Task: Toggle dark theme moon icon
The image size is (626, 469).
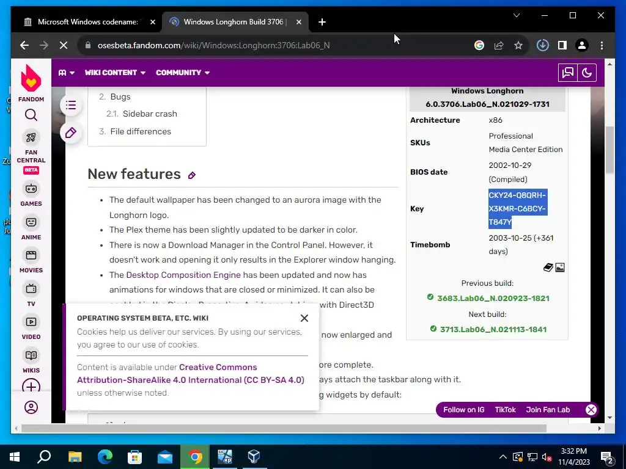Action: coord(587,73)
